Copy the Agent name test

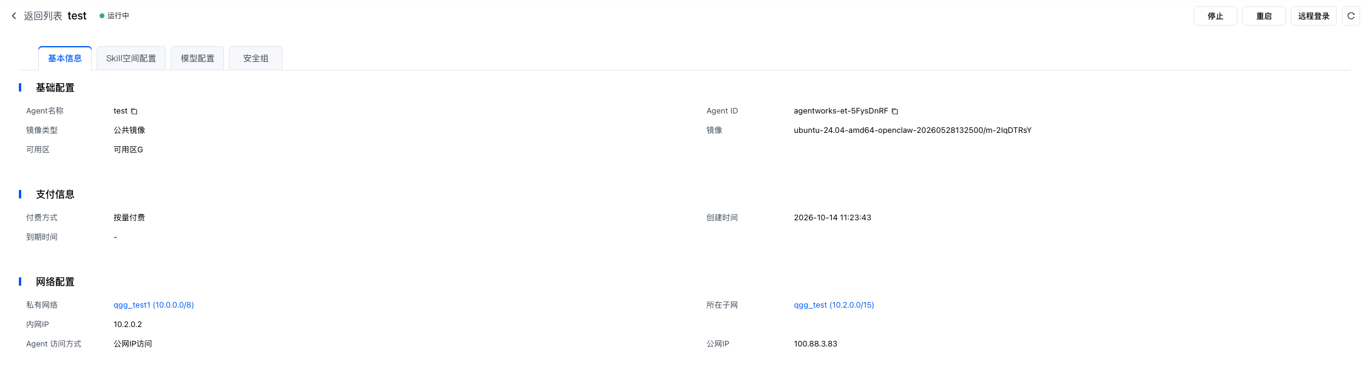click(x=134, y=111)
